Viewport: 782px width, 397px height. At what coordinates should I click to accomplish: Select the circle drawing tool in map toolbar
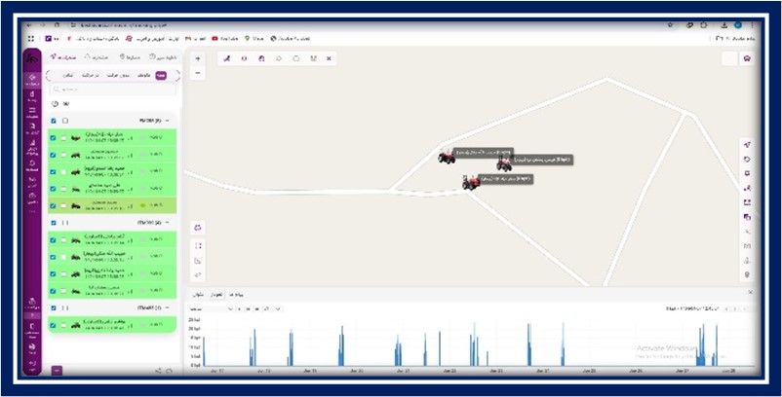(x=296, y=58)
